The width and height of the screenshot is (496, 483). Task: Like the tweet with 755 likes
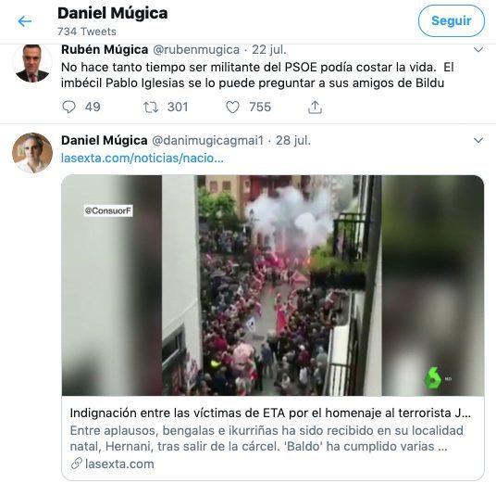tap(232, 108)
